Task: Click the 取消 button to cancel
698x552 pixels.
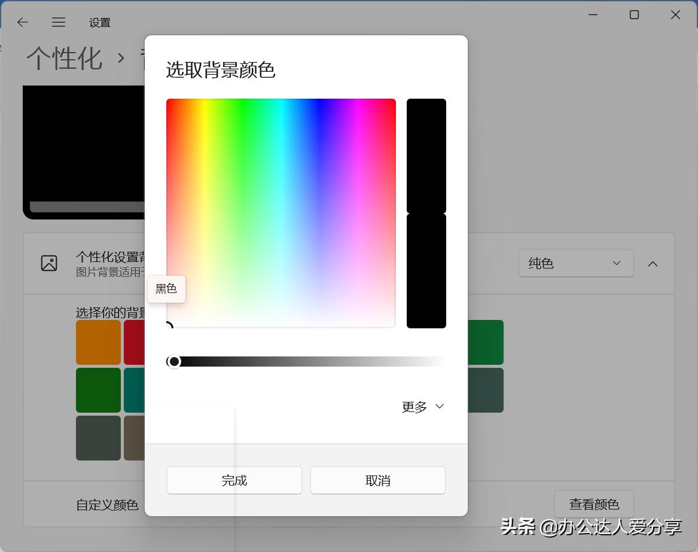Action: [x=377, y=480]
